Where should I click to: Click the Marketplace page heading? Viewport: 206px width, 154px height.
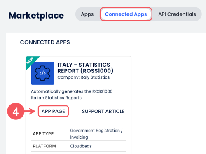36,16
